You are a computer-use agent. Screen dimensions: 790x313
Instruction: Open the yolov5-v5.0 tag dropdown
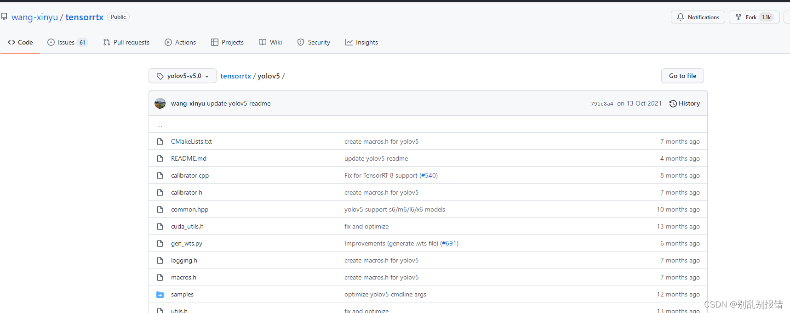(183, 76)
